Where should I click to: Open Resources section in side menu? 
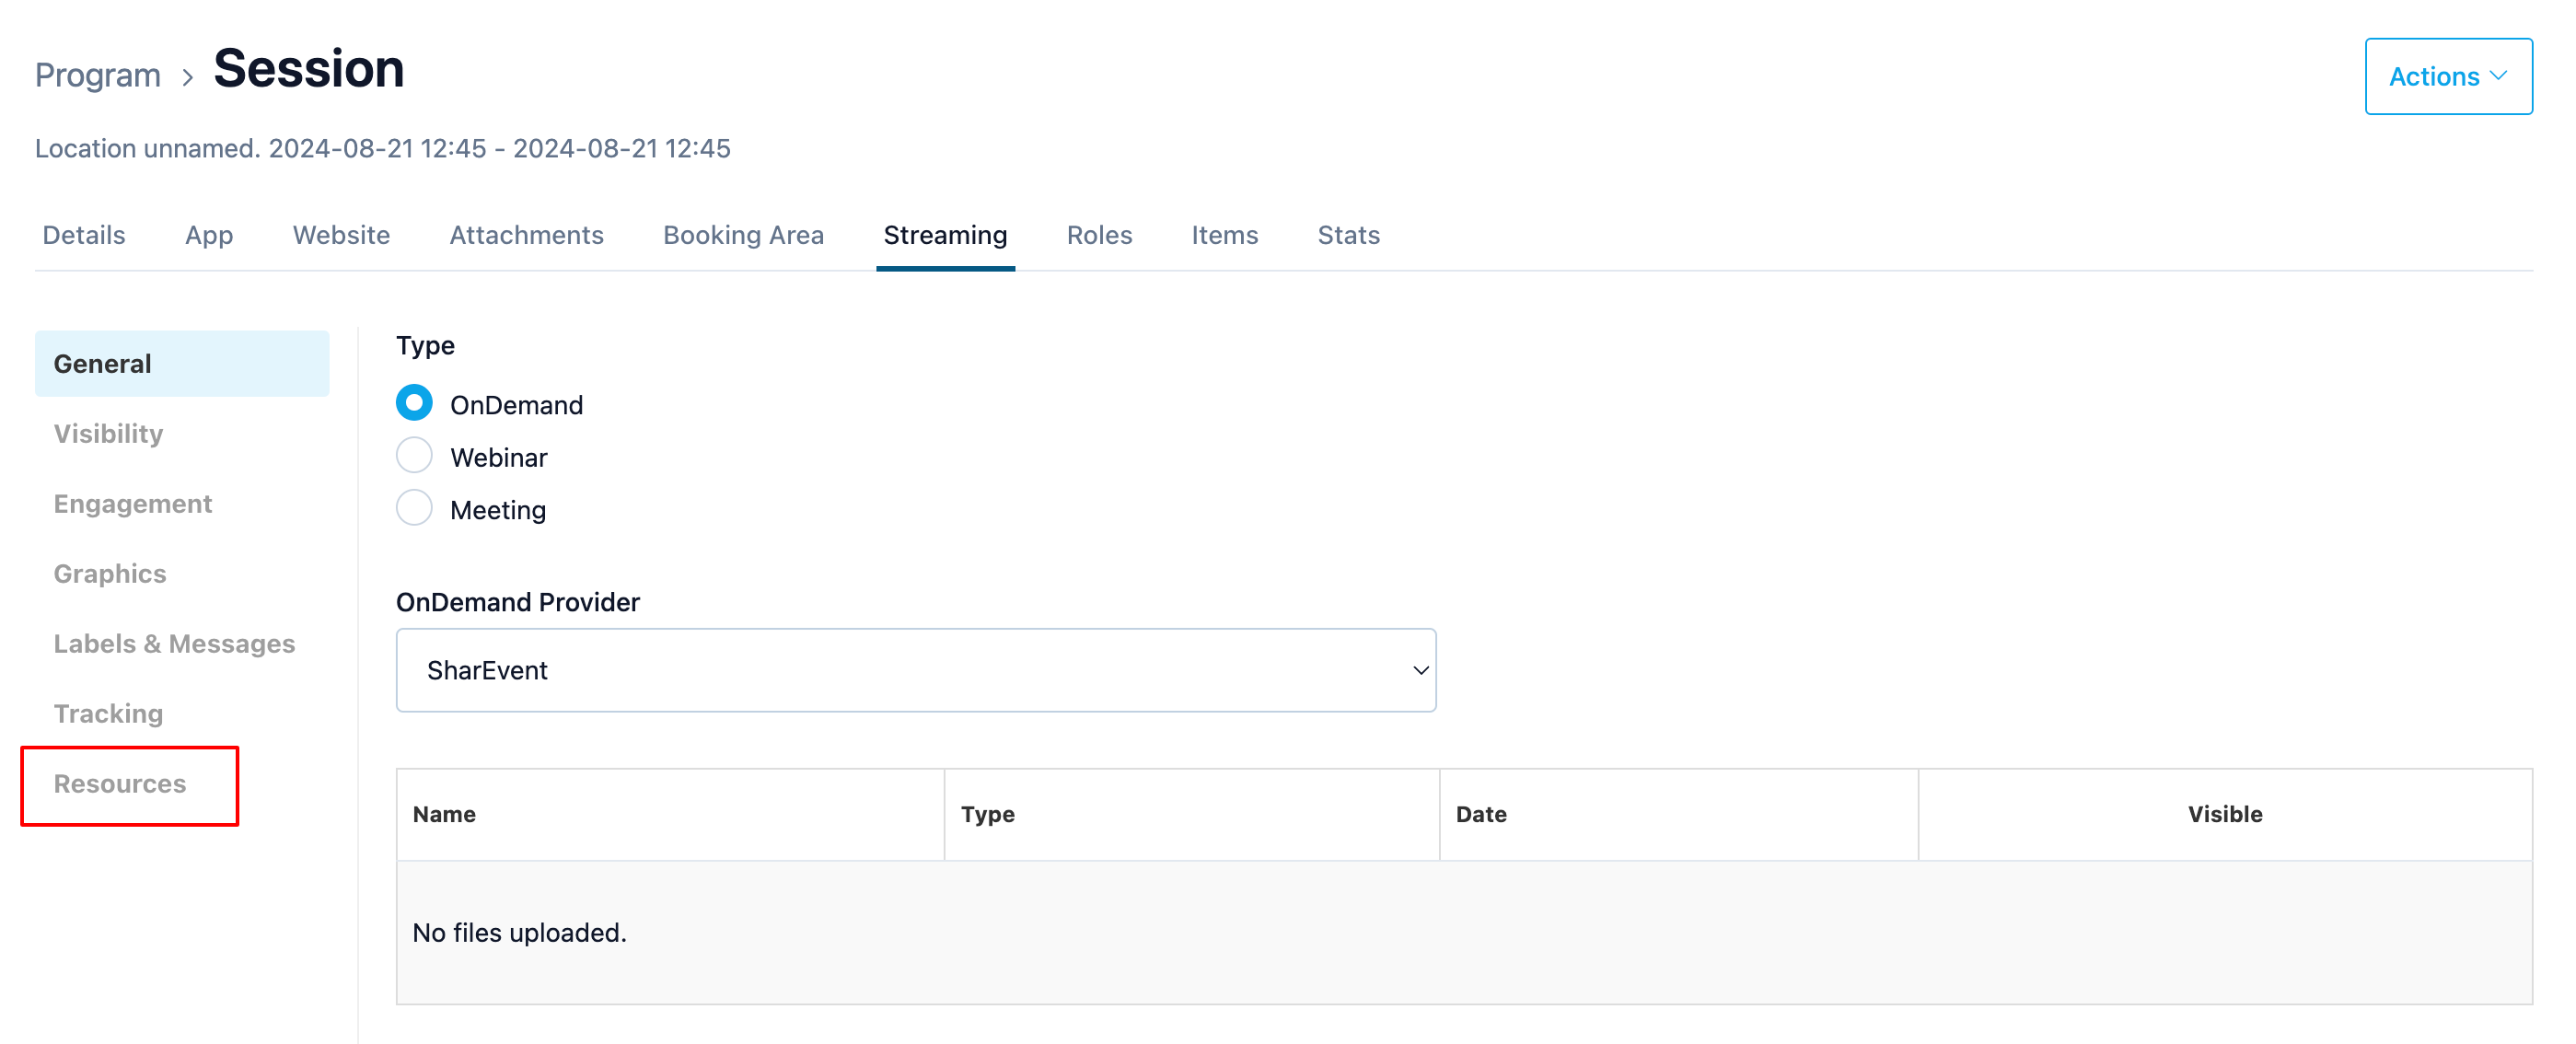(x=120, y=784)
